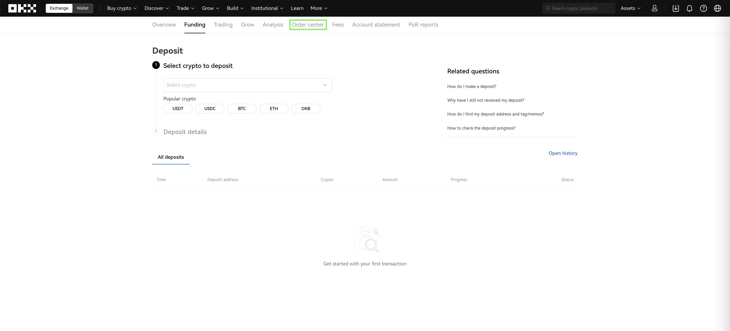Click the Time column header
This screenshot has height=331, width=730.
point(161,180)
